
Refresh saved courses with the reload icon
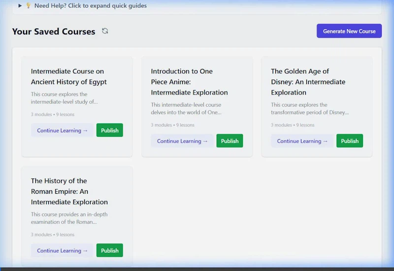[105, 31]
